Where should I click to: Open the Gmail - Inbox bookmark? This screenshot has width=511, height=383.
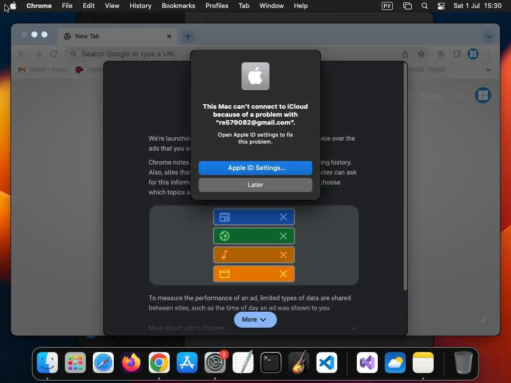[x=43, y=70]
